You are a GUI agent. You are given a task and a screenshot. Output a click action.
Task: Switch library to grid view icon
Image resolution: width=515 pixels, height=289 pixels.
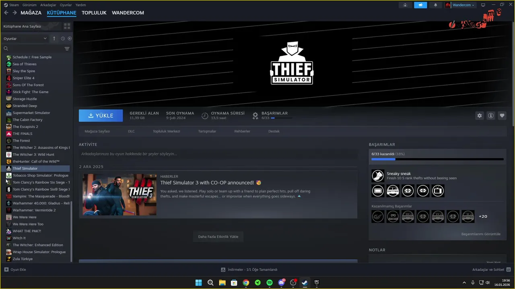(x=67, y=26)
